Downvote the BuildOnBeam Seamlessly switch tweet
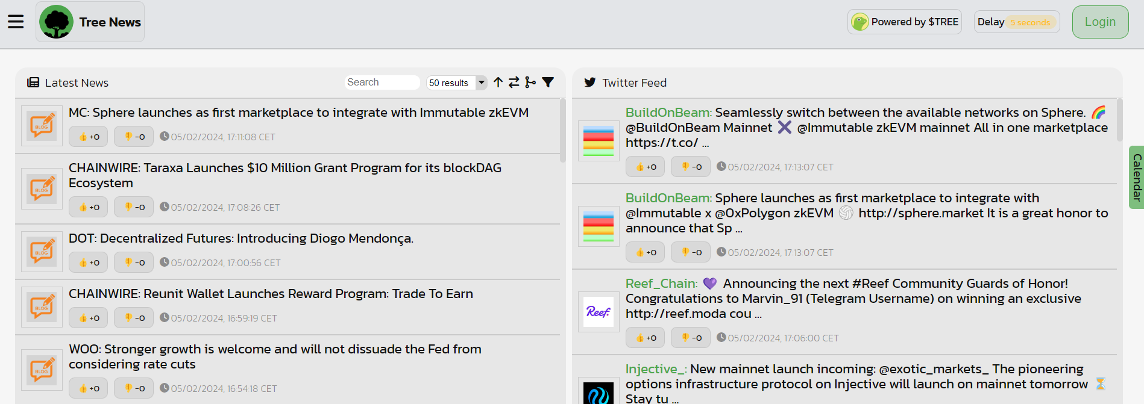 coord(691,167)
